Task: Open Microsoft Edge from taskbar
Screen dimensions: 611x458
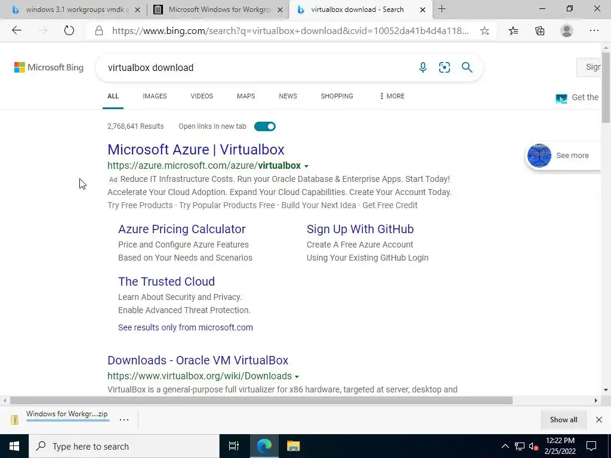Action: click(x=264, y=446)
